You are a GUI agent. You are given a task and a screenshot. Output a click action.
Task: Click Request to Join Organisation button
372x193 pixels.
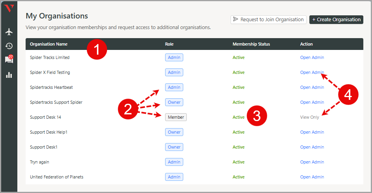coord(268,19)
